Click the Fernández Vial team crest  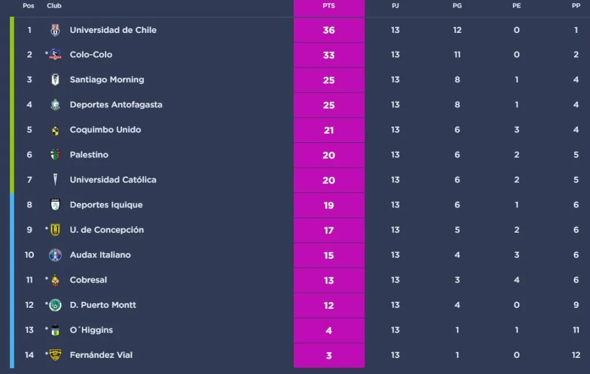point(55,355)
